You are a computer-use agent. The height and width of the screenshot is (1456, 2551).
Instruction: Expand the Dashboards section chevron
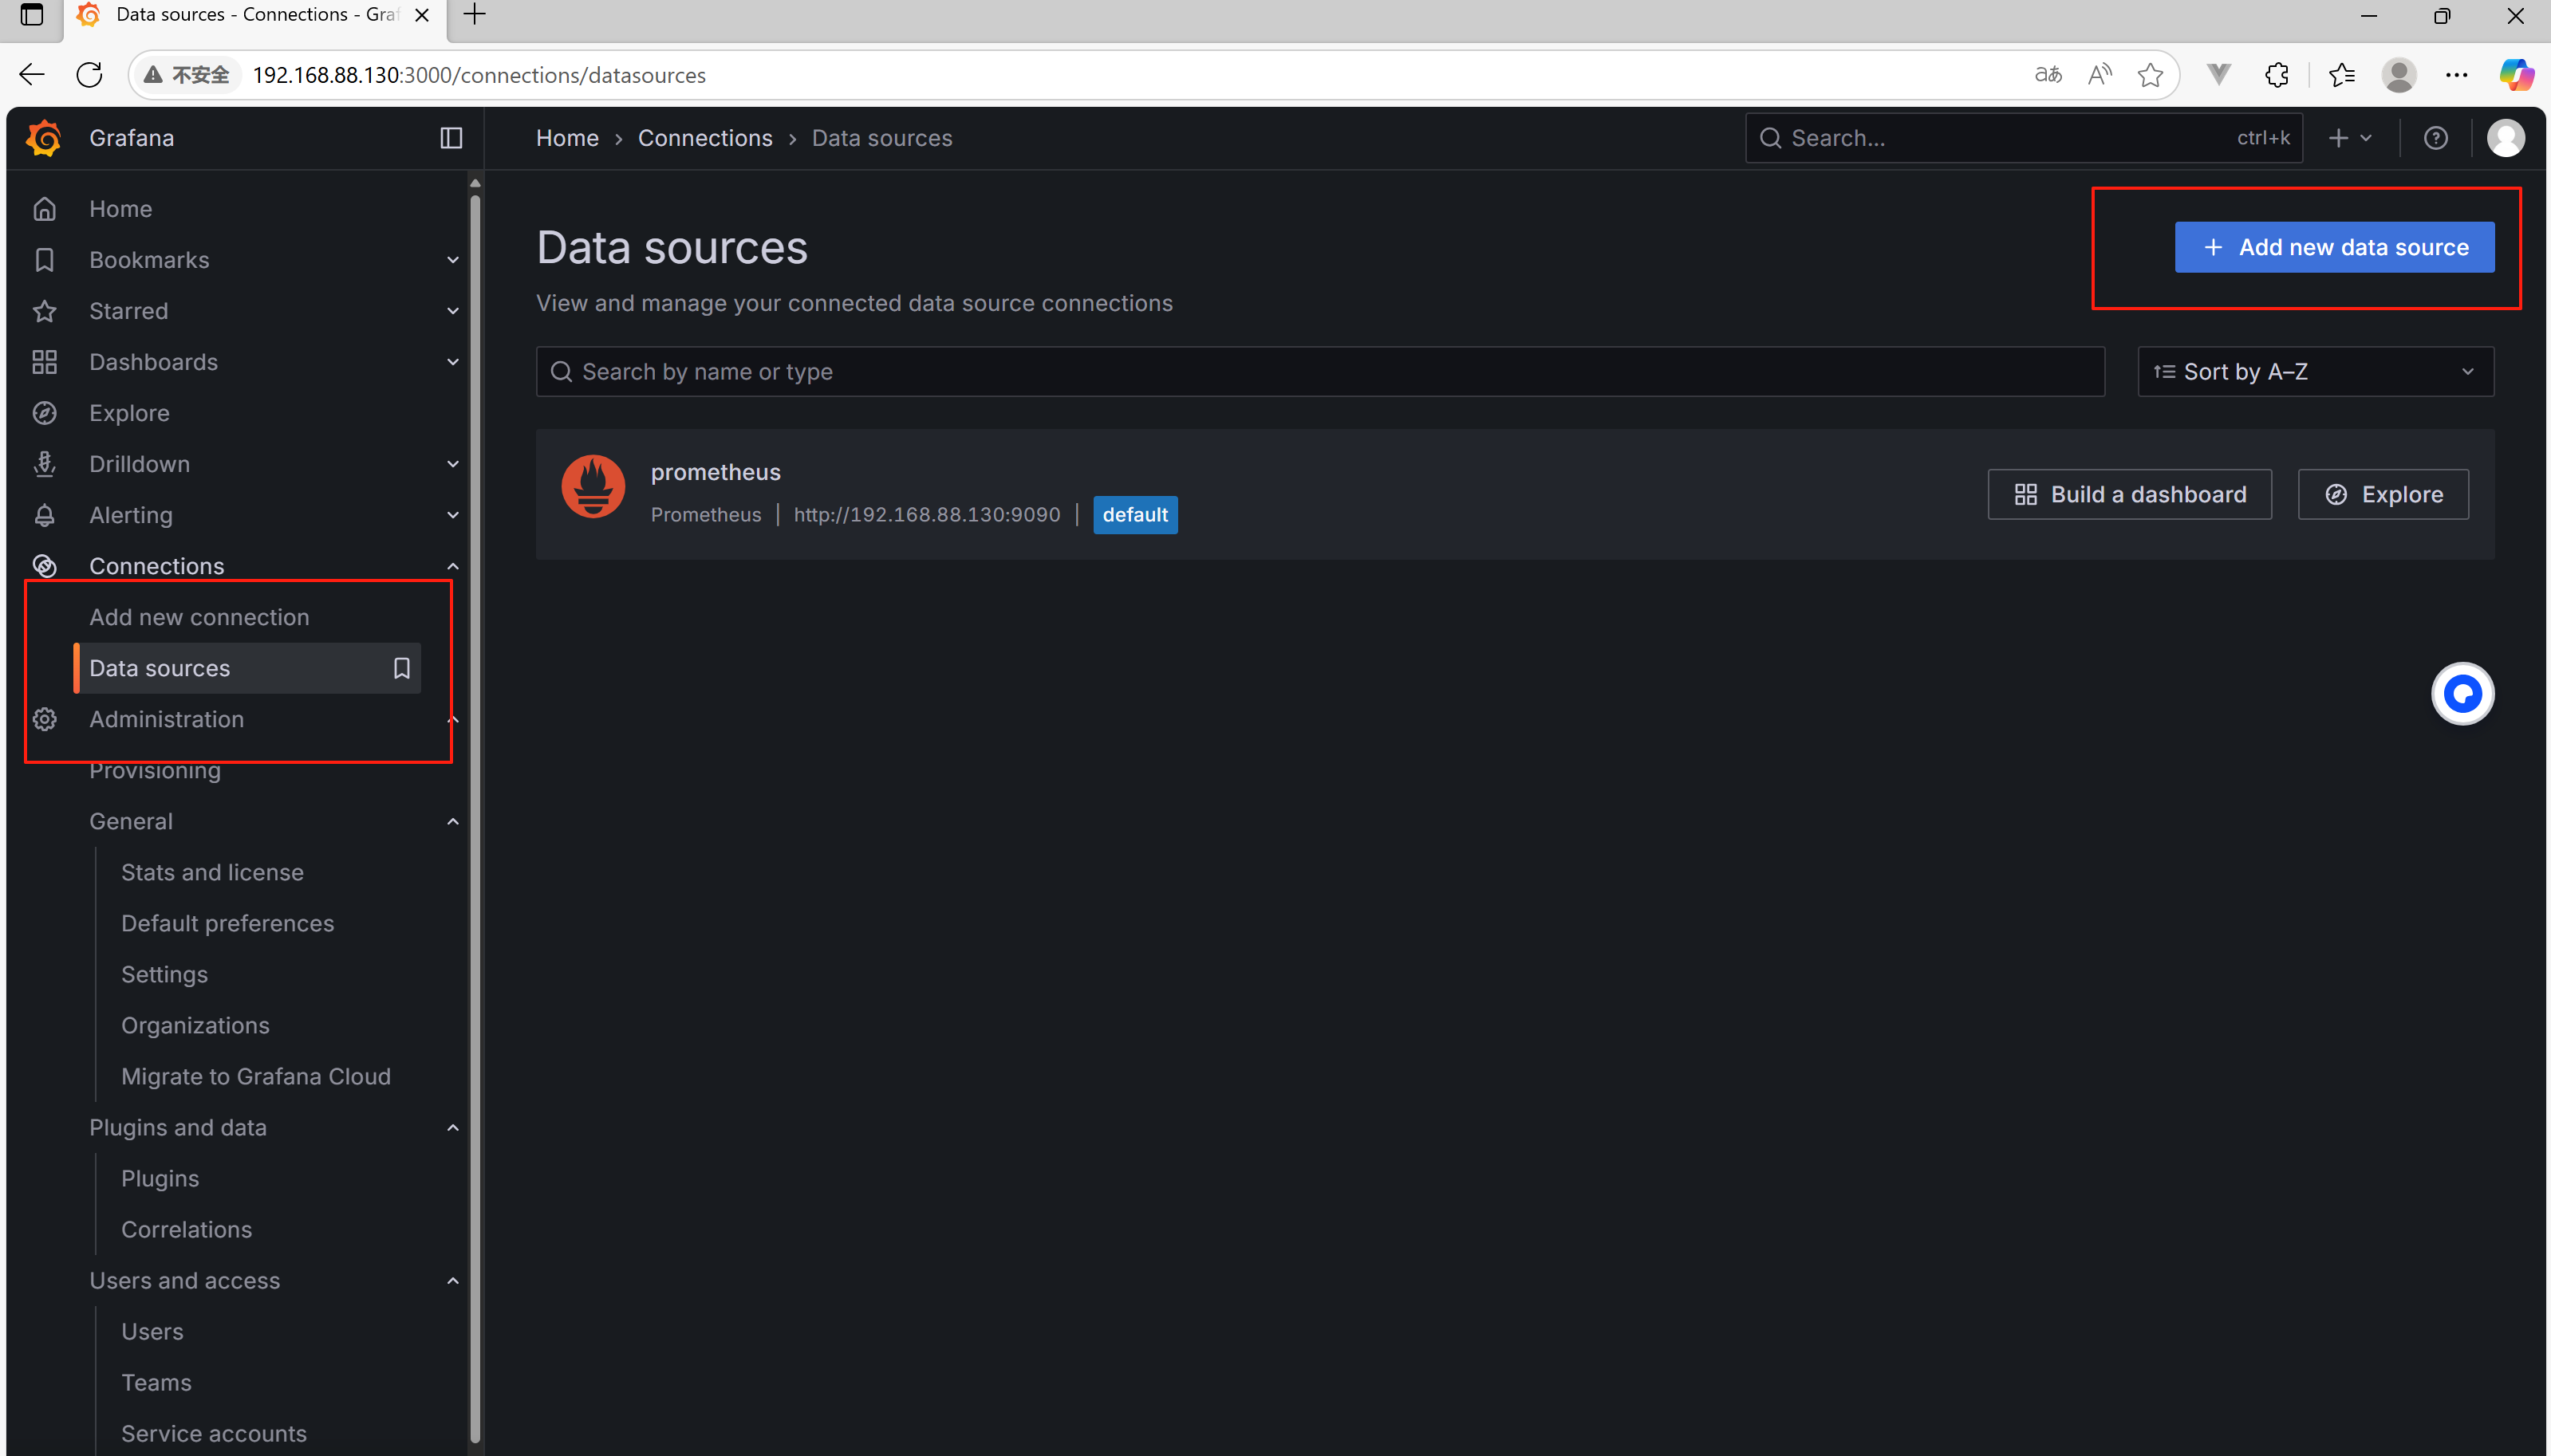452,362
